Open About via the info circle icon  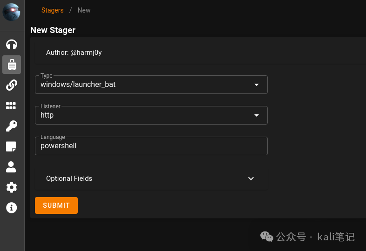(x=12, y=208)
